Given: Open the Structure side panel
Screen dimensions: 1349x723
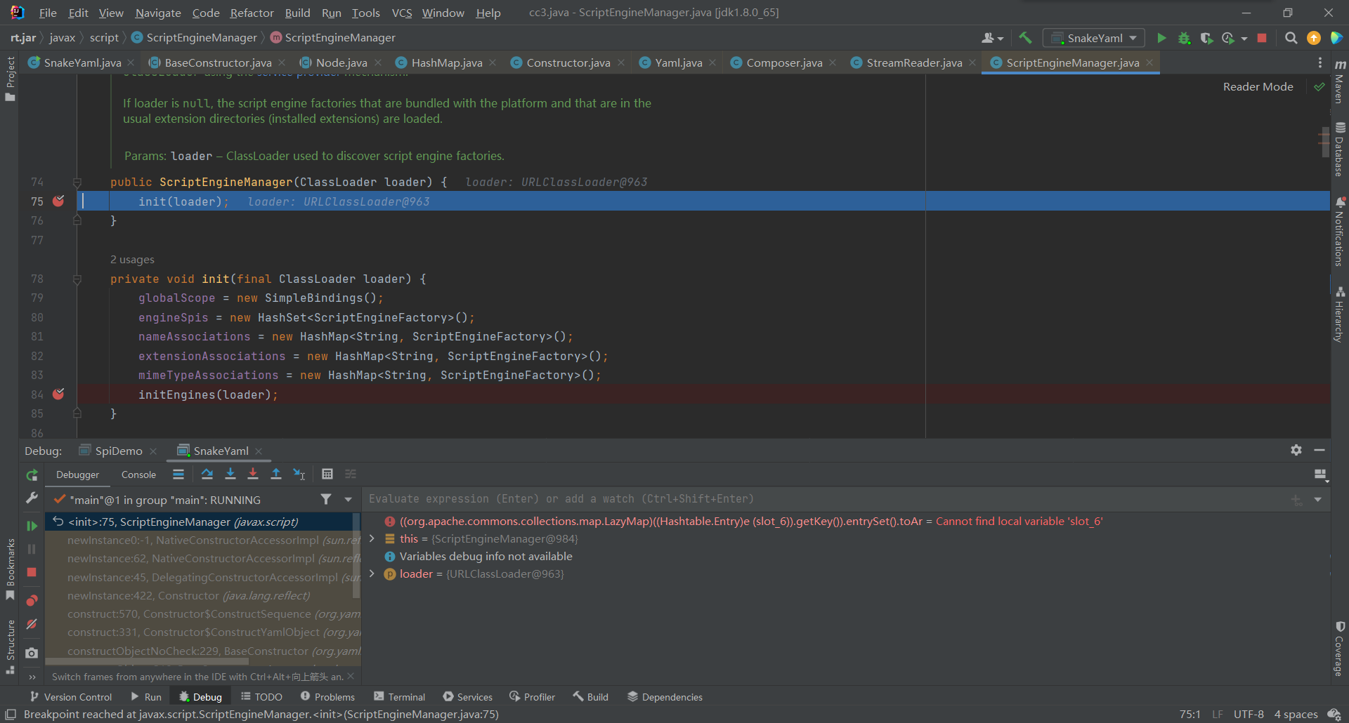Looking at the screenshot, I should [10, 646].
